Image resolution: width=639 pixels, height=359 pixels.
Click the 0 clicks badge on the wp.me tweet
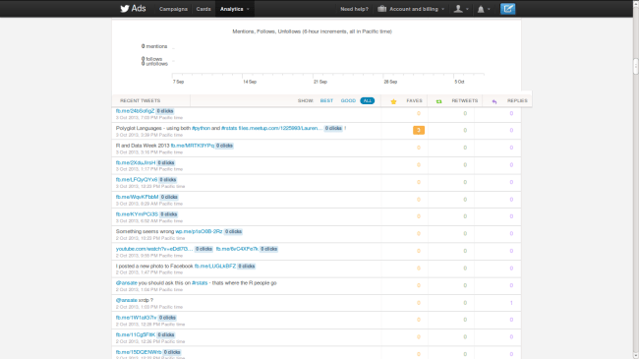pyautogui.click(x=234, y=231)
